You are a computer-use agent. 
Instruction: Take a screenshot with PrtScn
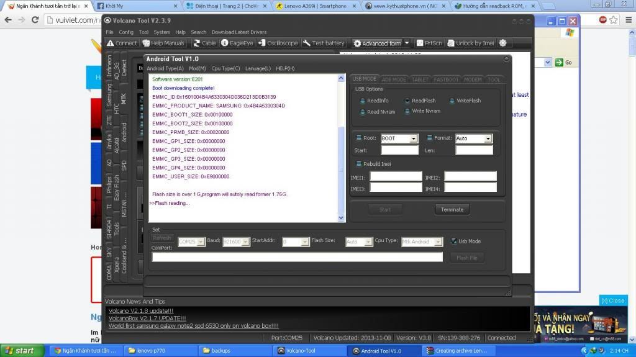pyautogui.click(x=429, y=43)
